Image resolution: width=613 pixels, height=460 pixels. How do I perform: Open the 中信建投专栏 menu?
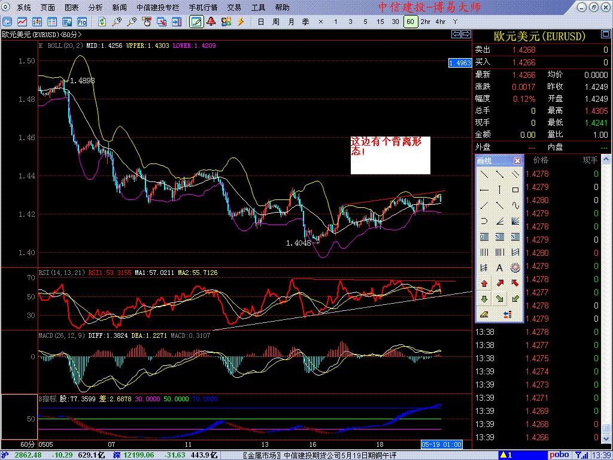tap(158, 7)
